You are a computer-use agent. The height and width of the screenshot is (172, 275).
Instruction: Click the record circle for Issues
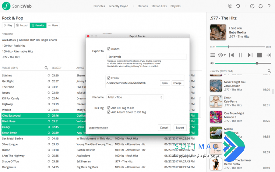click(x=49, y=93)
